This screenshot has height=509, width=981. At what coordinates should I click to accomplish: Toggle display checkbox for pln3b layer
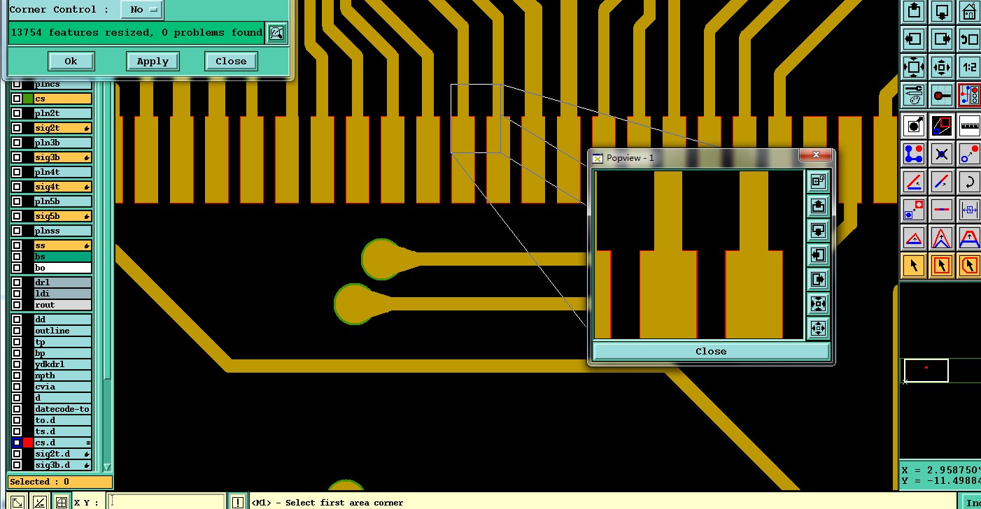point(17,143)
